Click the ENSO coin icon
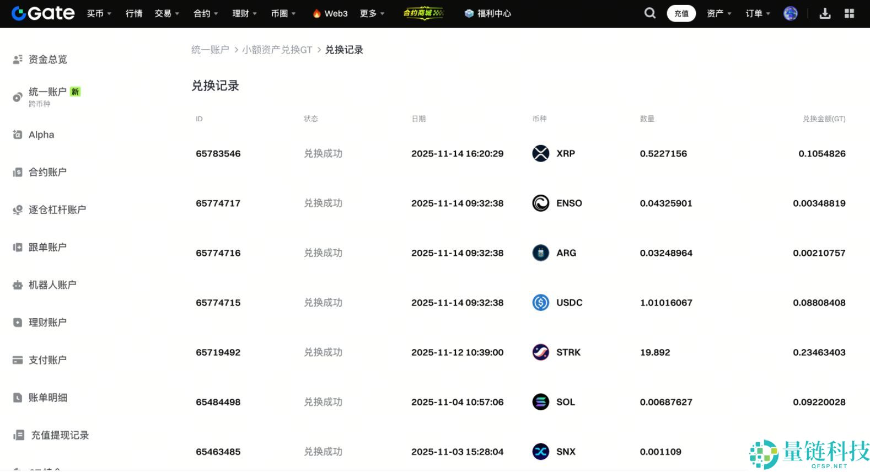The height and width of the screenshot is (472, 870). click(541, 203)
